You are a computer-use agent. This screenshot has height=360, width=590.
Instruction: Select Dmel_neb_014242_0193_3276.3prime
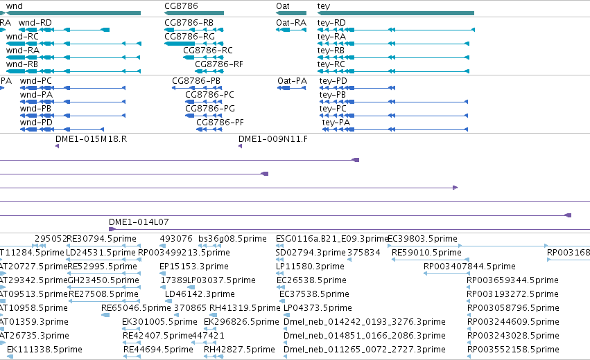(x=365, y=322)
